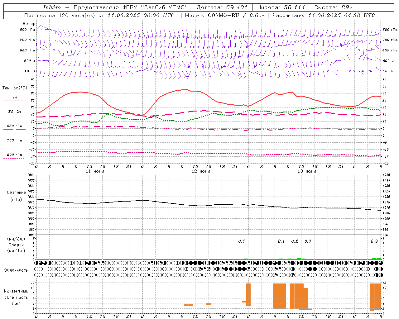The height and width of the screenshot is (319, 399).
Task: Click the "11 июня" date label
Action: point(95,171)
